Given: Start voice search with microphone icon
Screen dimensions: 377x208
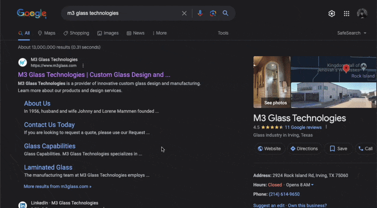Looking at the screenshot, I should click(x=200, y=13).
